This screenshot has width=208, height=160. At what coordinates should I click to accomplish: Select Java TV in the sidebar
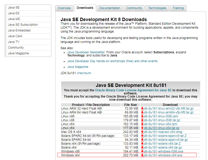(x=28, y=42)
